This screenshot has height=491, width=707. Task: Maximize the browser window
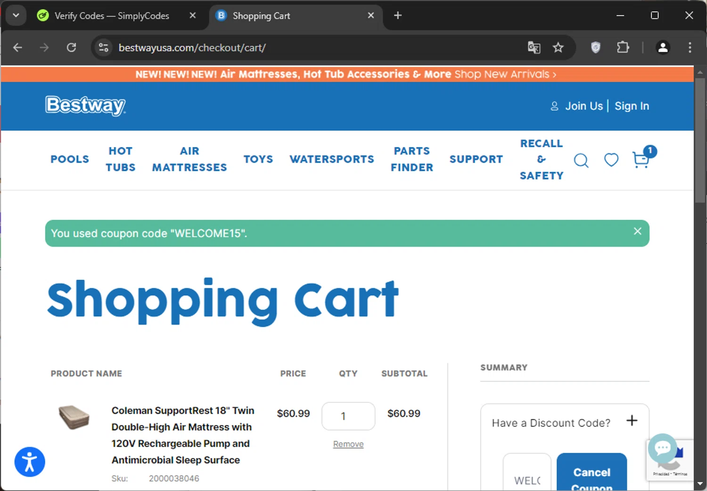(x=655, y=16)
